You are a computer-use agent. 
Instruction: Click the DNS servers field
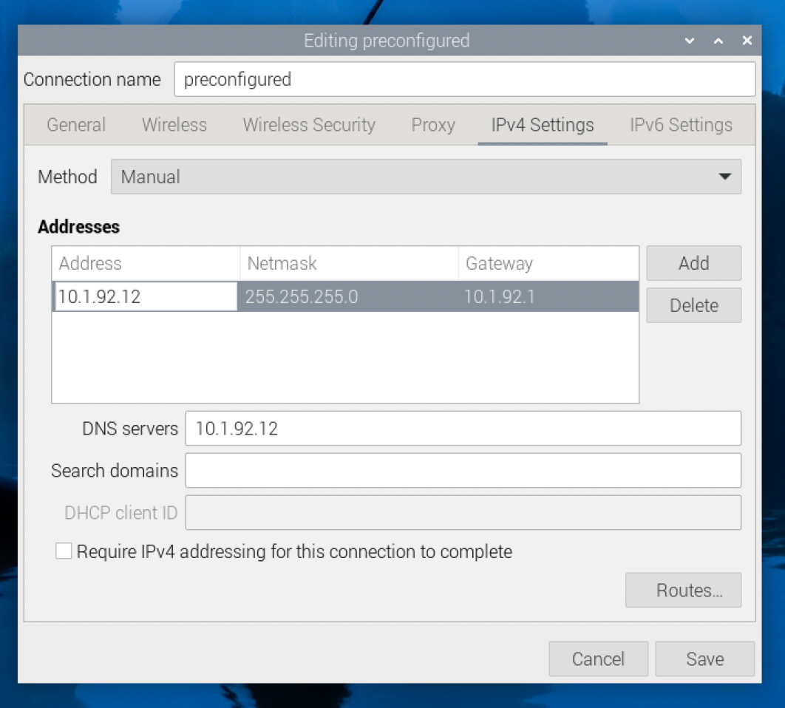464,428
